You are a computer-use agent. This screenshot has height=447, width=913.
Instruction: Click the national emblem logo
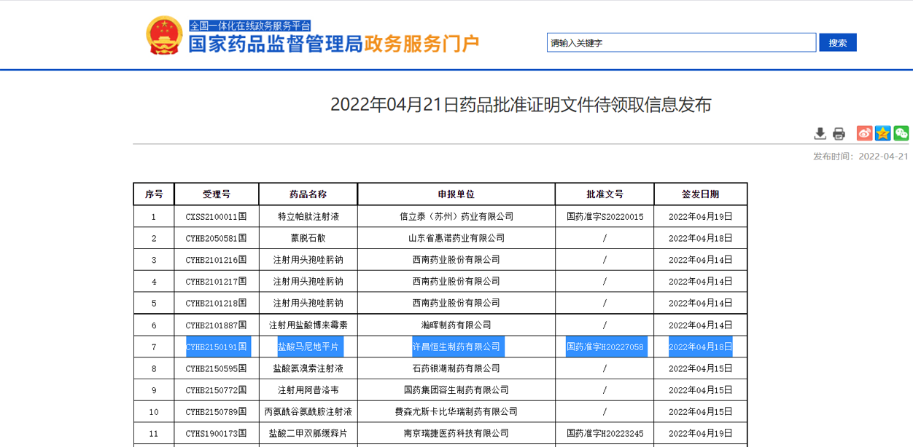[x=164, y=36]
